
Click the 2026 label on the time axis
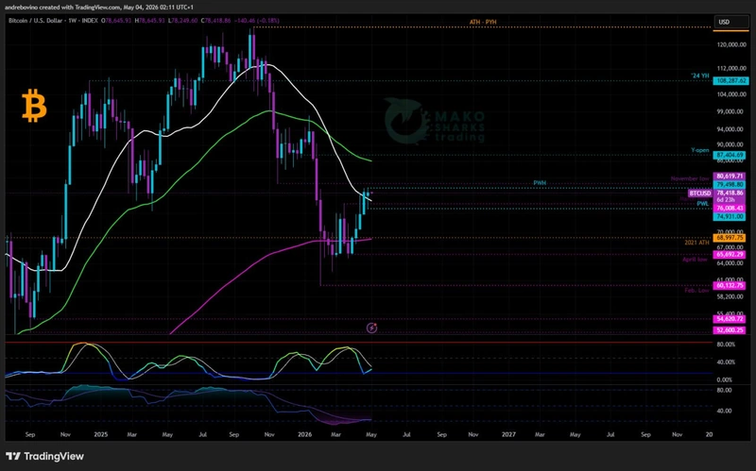[304, 434]
